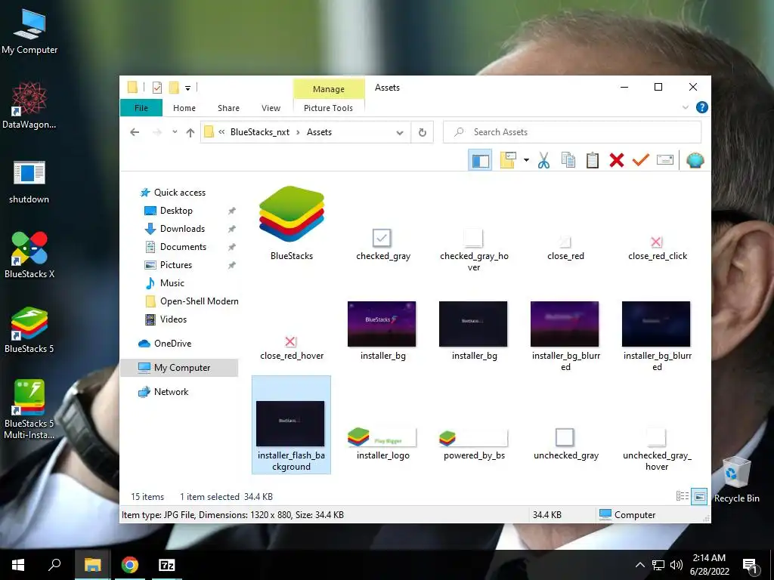Click the Properties checkmark in the title bar
The height and width of the screenshot is (580, 774).
(x=157, y=88)
